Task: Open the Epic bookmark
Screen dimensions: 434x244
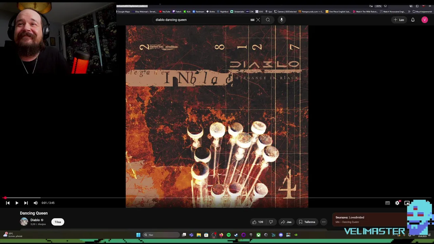Action: point(269,12)
